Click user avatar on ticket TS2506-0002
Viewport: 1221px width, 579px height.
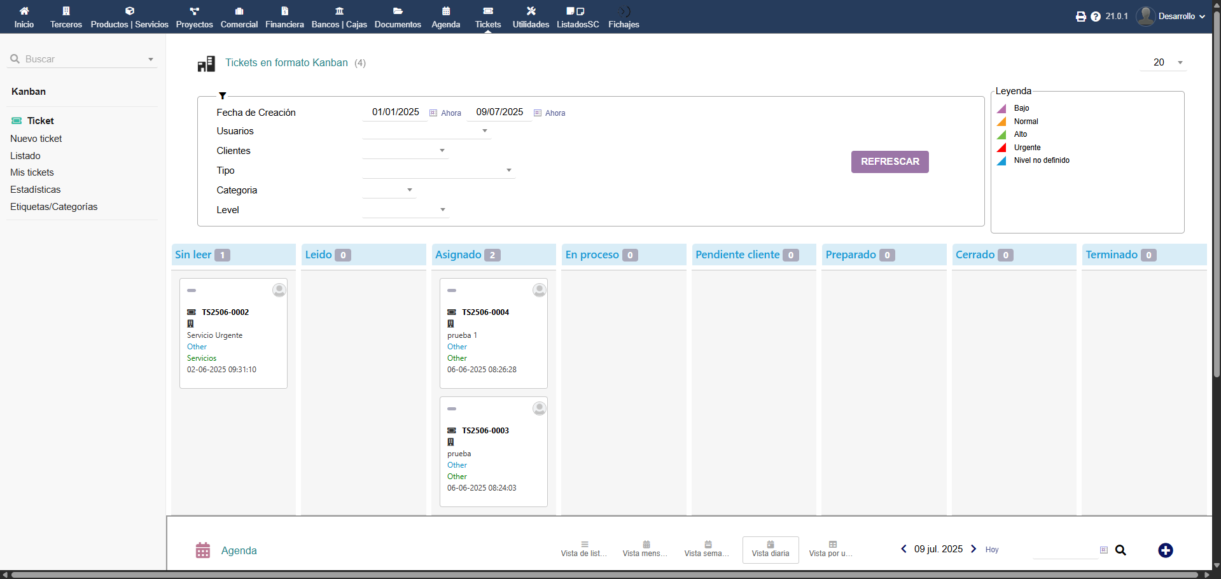279,290
